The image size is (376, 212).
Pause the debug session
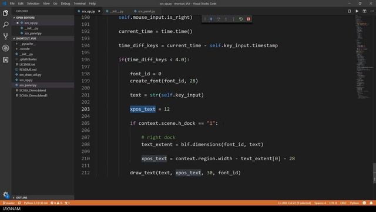coord(211,19)
